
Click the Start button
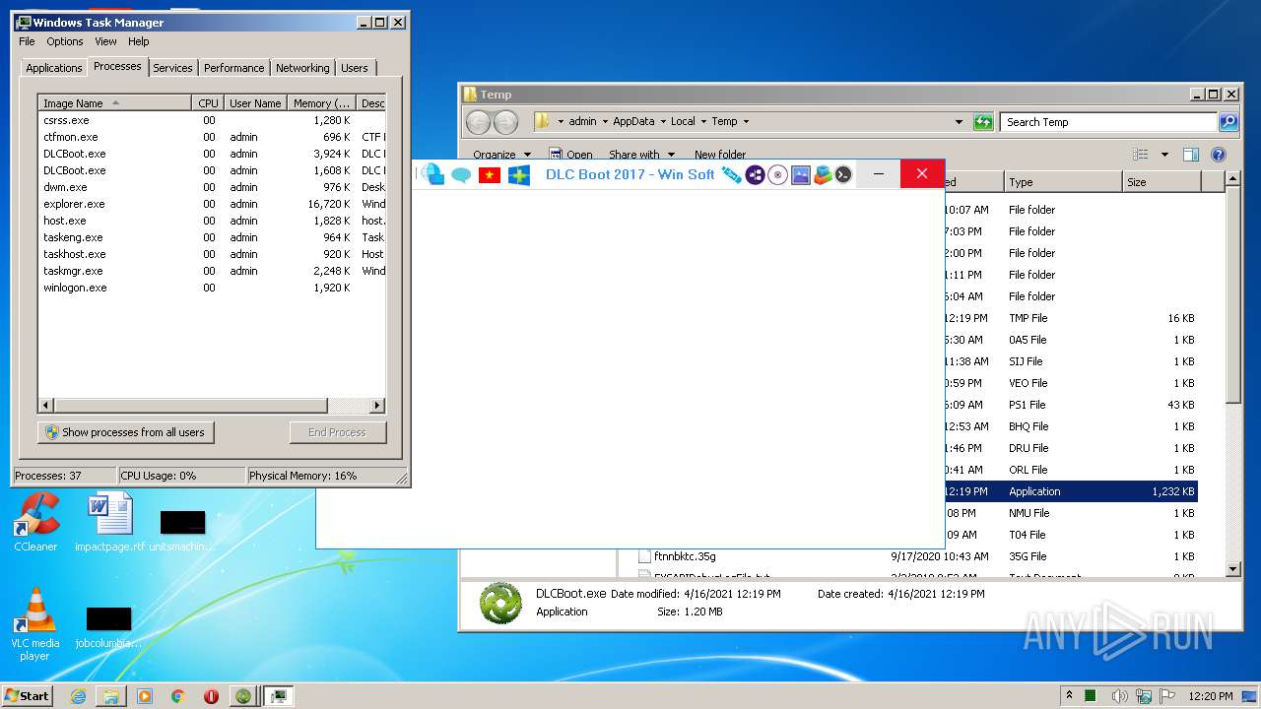[x=27, y=696]
